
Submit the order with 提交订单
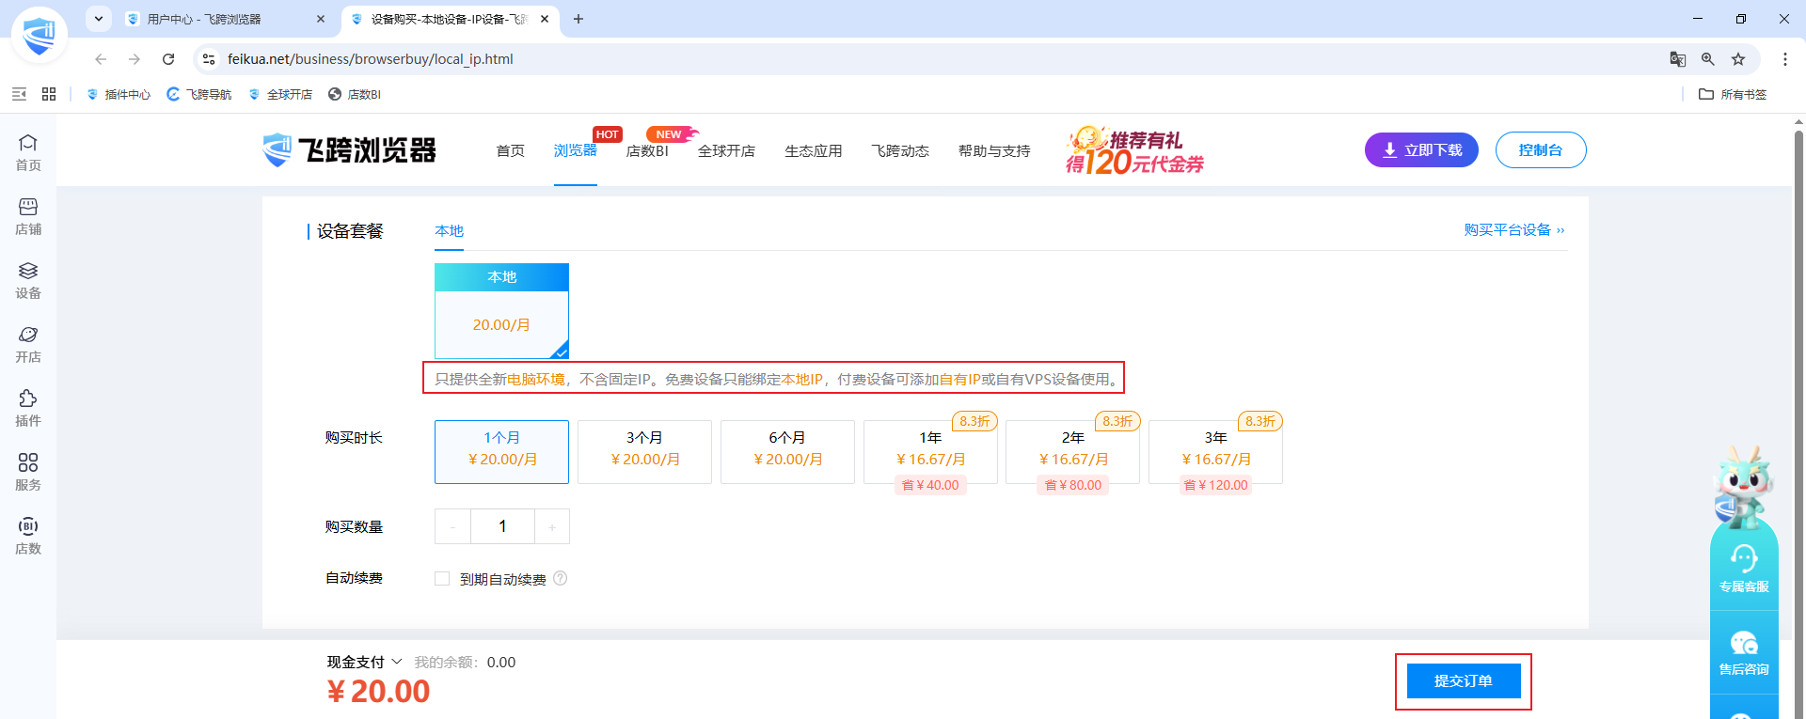[1464, 680]
